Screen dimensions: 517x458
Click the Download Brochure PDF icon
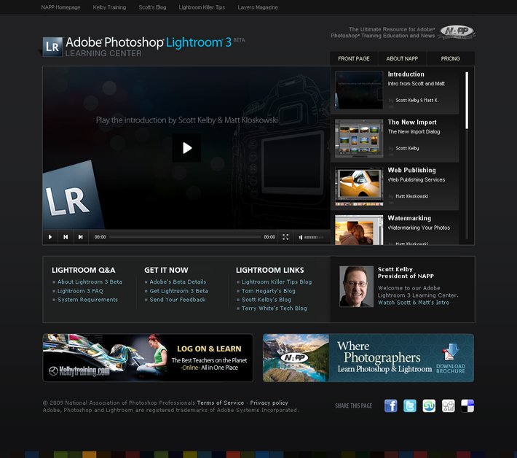coord(451,352)
